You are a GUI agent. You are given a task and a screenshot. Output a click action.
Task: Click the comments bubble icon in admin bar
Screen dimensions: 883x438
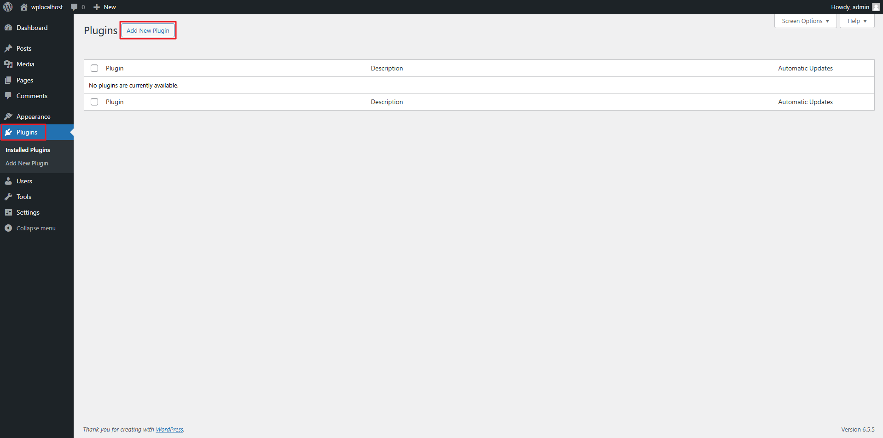tap(74, 7)
